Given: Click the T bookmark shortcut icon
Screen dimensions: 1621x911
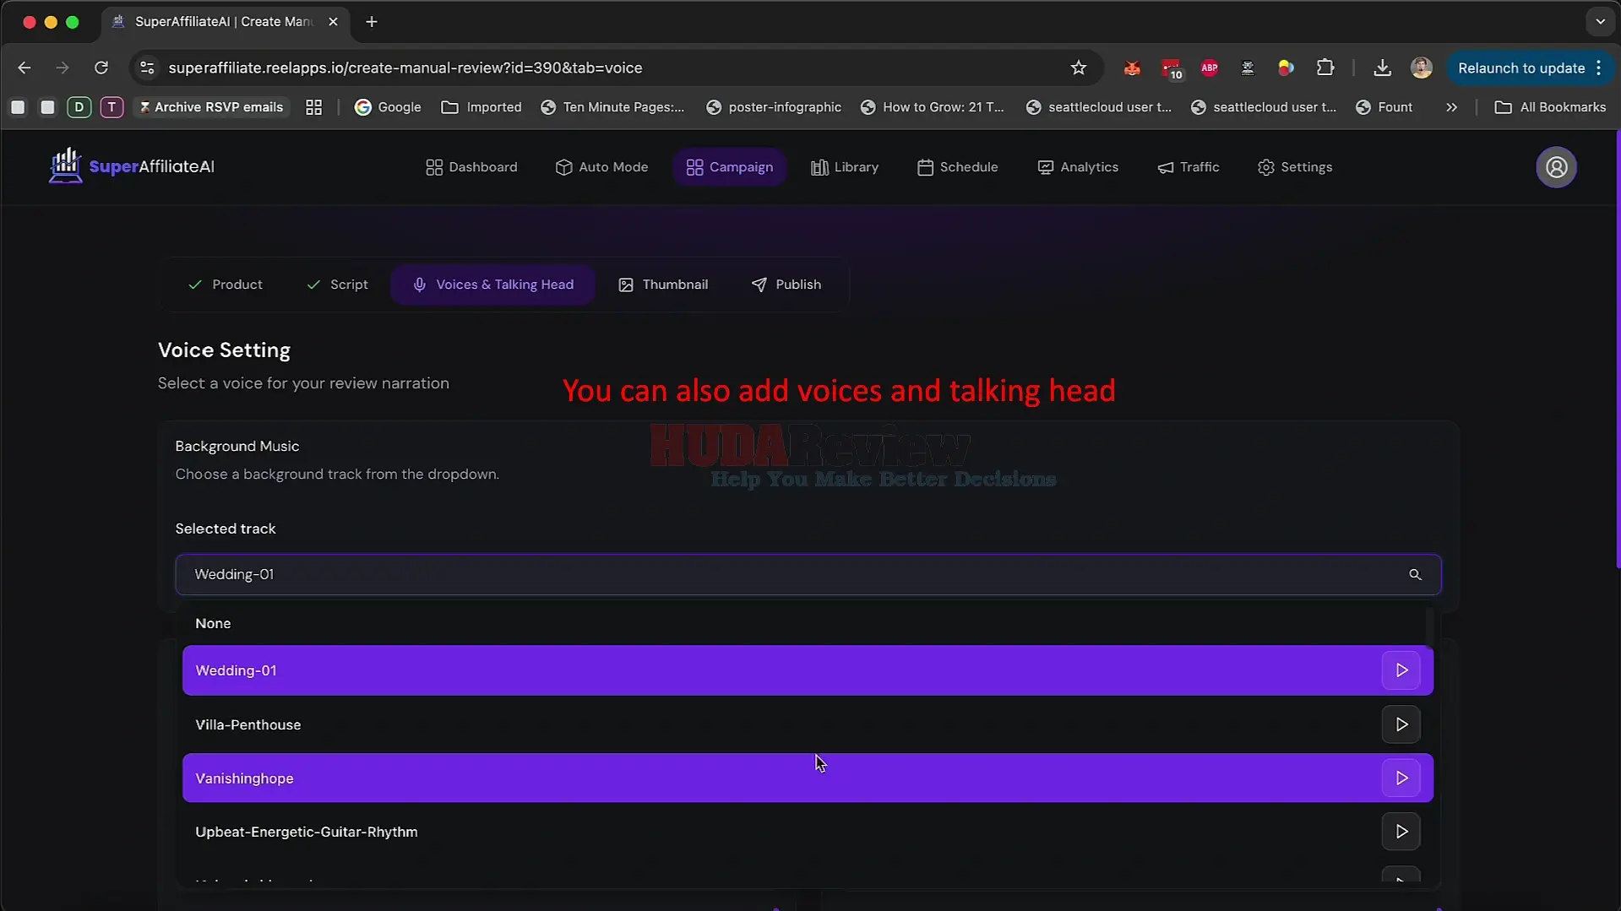Looking at the screenshot, I should point(112,107).
